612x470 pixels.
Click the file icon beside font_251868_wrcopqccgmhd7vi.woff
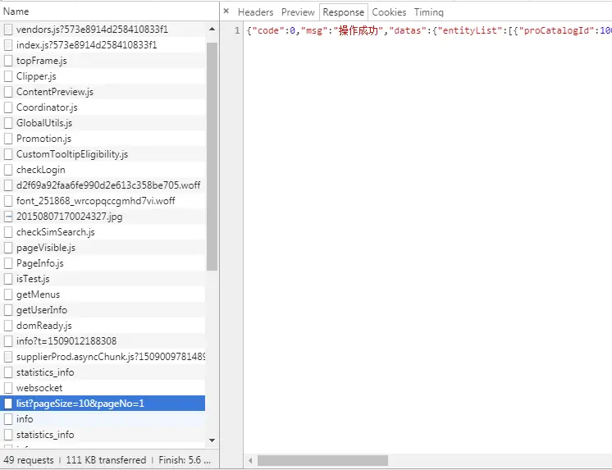click(8, 201)
